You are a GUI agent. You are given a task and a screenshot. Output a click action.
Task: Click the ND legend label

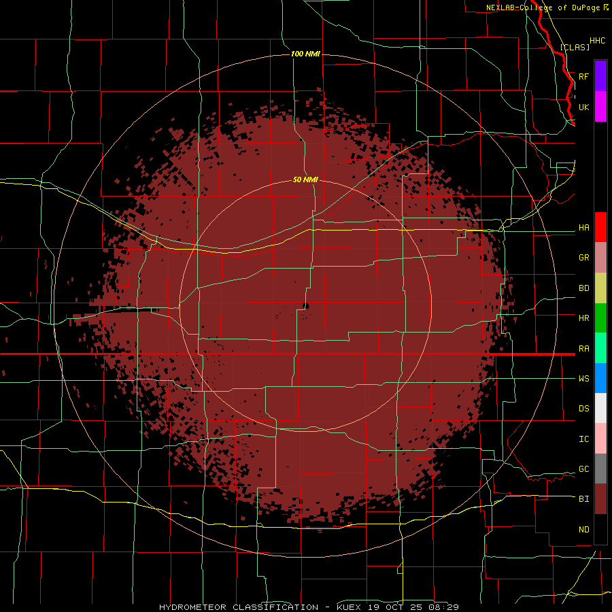[583, 530]
